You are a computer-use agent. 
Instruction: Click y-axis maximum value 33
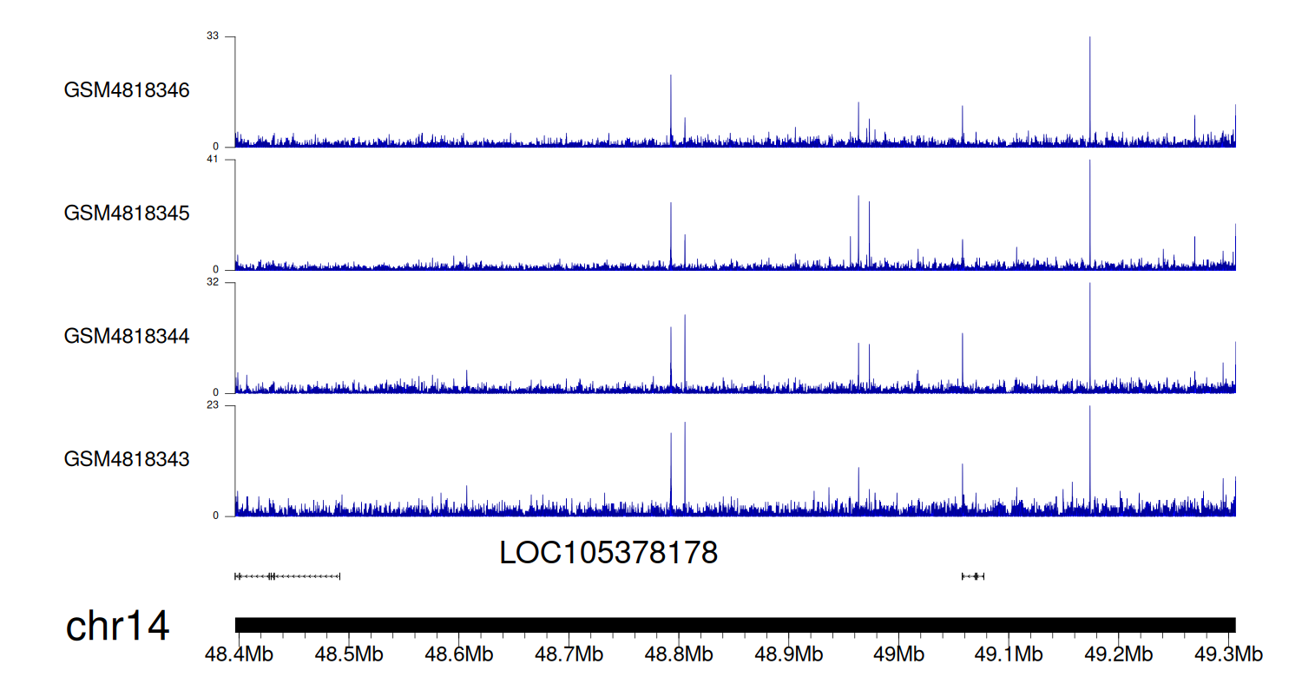click(213, 36)
